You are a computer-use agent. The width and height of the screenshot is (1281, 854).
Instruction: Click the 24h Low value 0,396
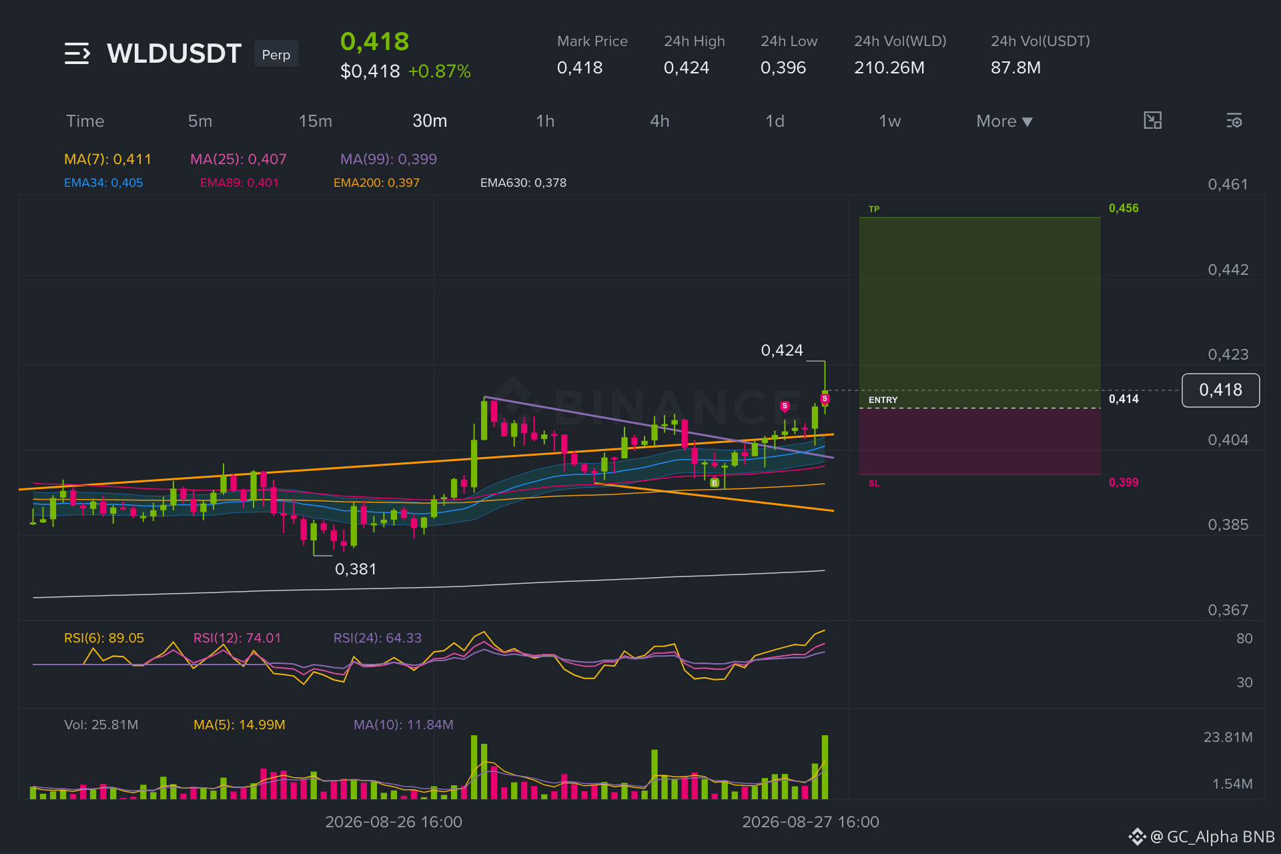pos(783,67)
